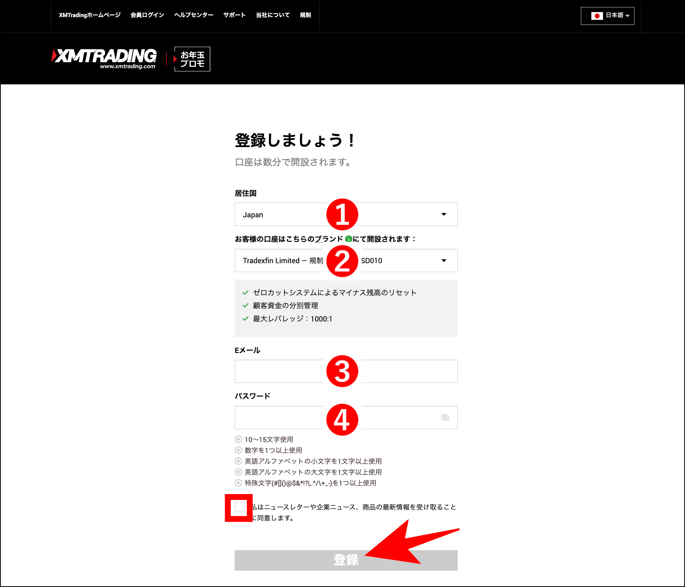Viewport: 685px width, 587px height.
Task: Click the 10〜15文字使用 requirement indicator
Action: click(237, 439)
